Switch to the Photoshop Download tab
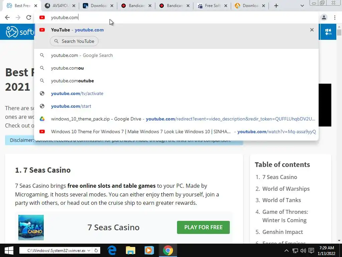 tap(98, 6)
